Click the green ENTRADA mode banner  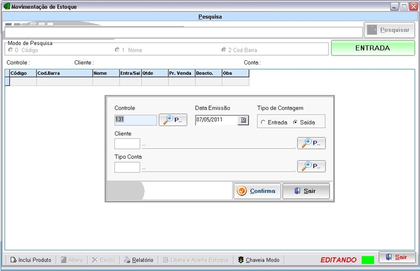pos(372,48)
